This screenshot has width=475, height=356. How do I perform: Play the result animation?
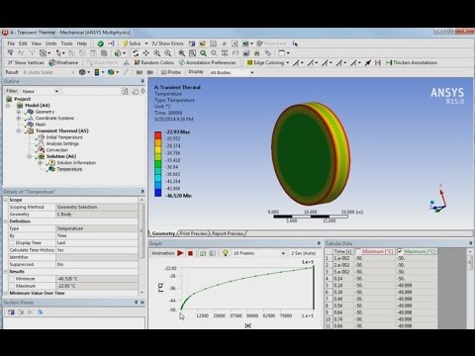180,253
